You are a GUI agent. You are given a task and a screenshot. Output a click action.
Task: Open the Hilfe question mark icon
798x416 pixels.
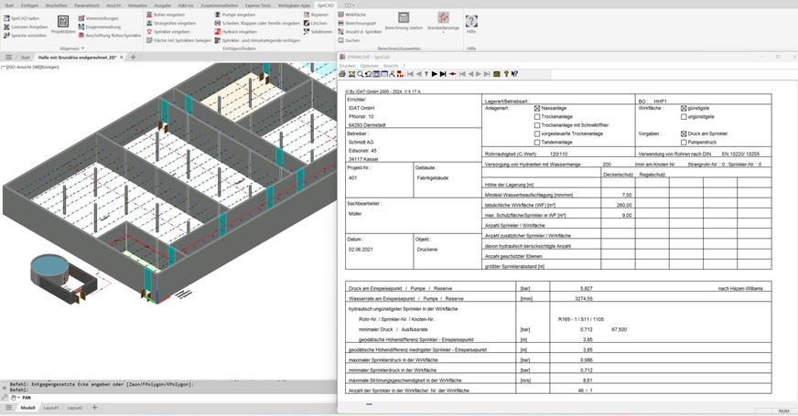point(471,21)
